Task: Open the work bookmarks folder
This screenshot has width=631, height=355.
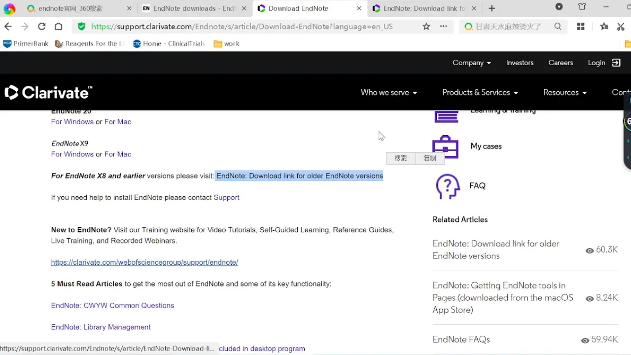Action: [227, 44]
